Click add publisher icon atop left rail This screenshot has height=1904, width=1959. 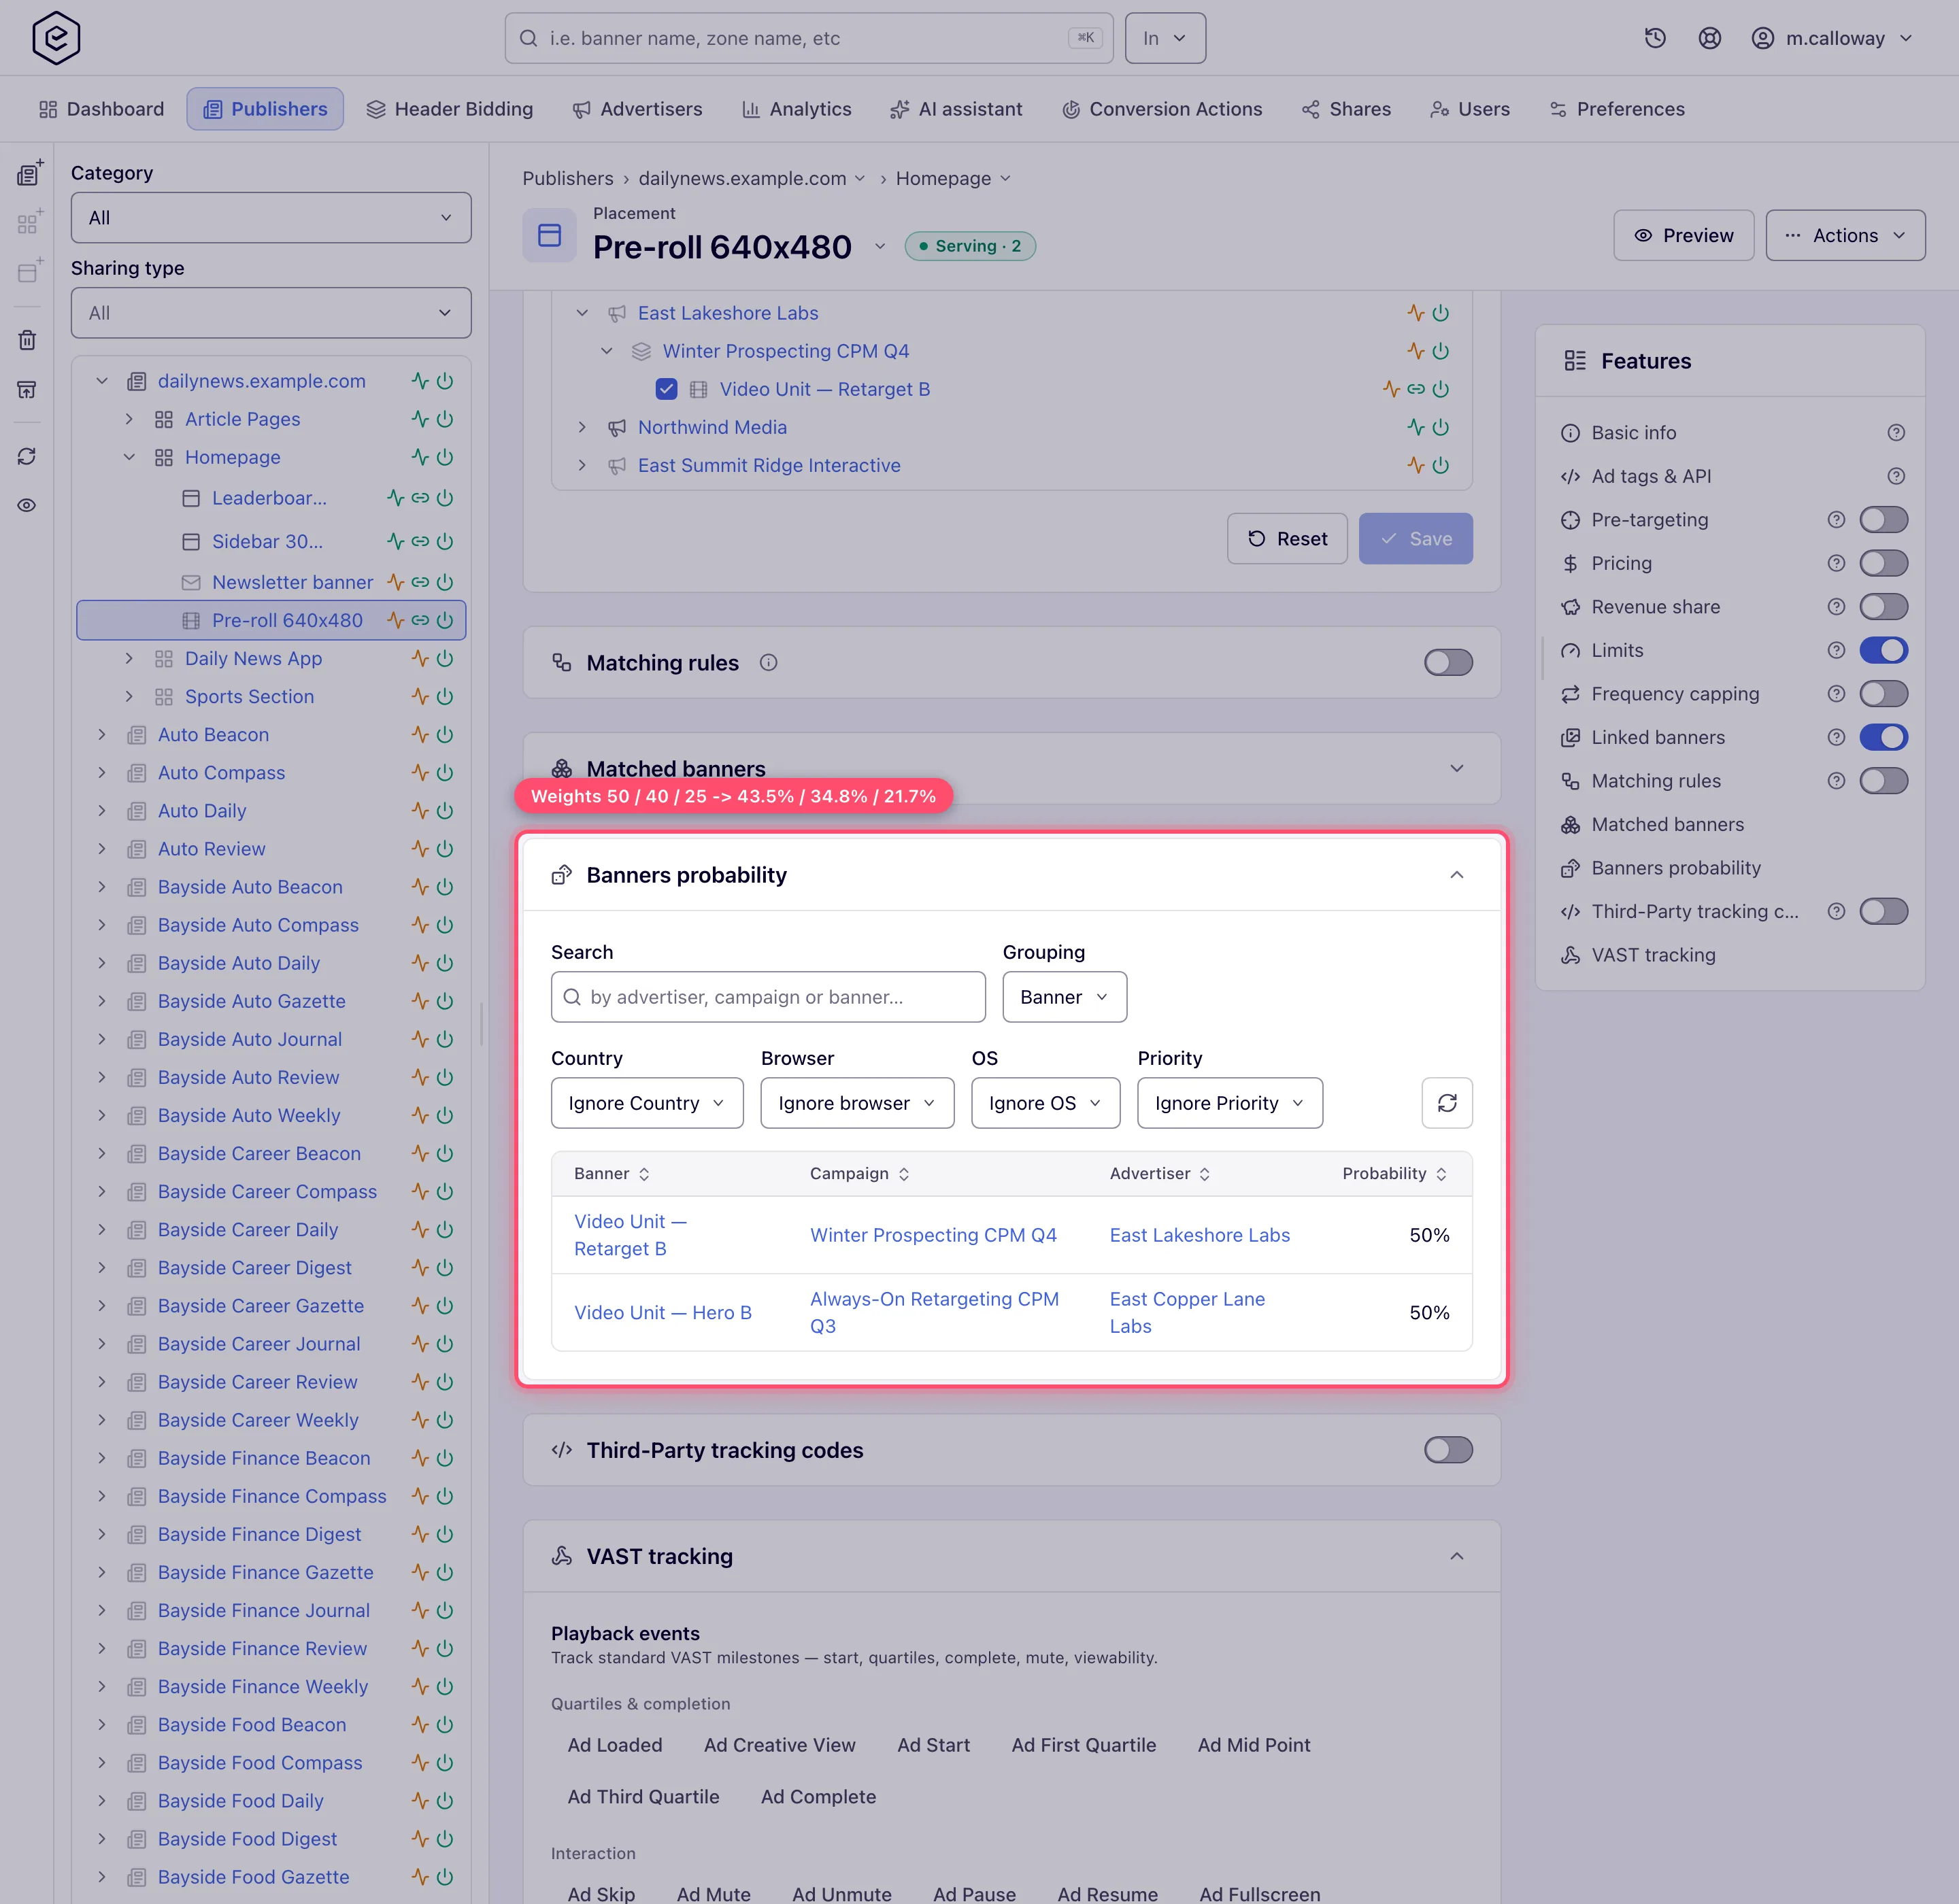tap(29, 173)
